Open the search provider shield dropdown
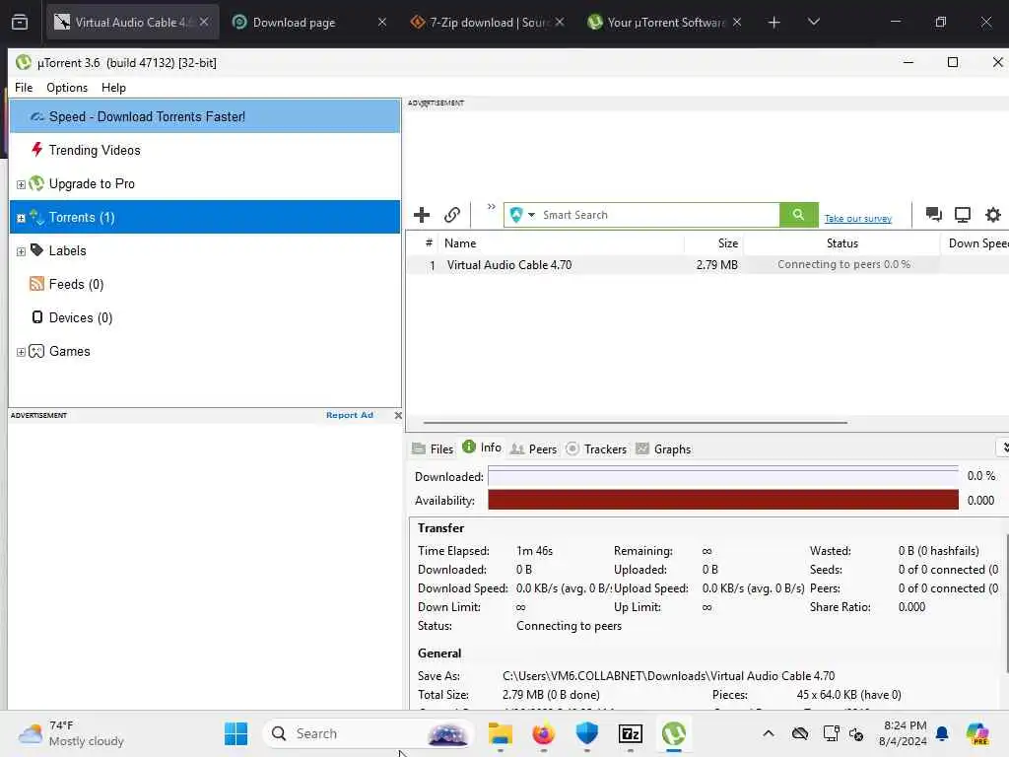1009x757 pixels. (522, 215)
